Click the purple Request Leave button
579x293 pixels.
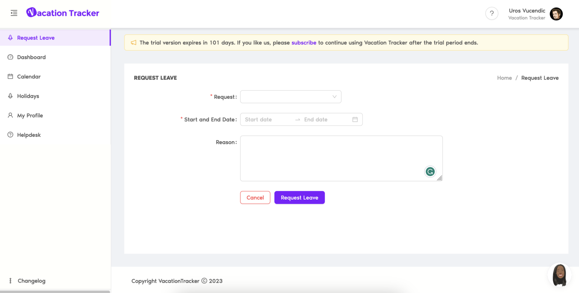300,197
